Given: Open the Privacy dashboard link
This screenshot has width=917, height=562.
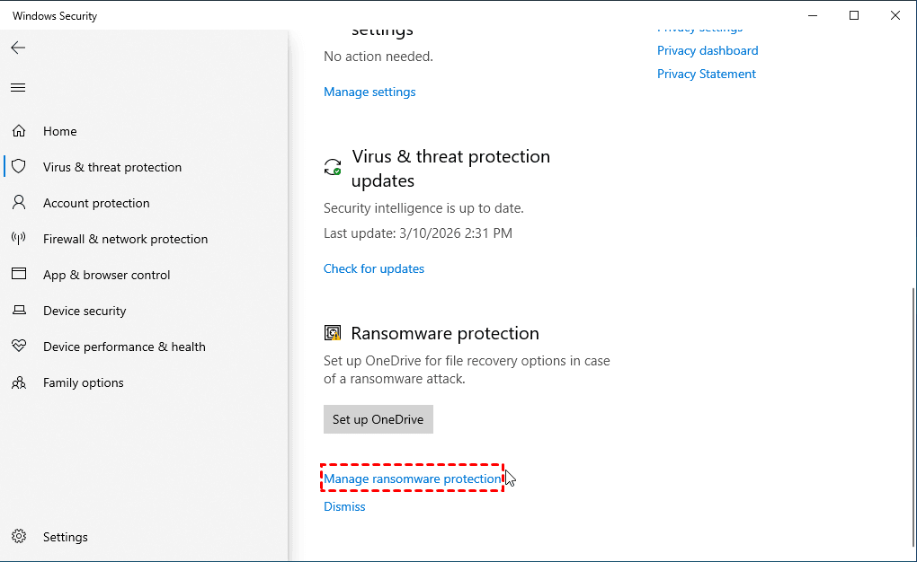Looking at the screenshot, I should [x=708, y=50].
